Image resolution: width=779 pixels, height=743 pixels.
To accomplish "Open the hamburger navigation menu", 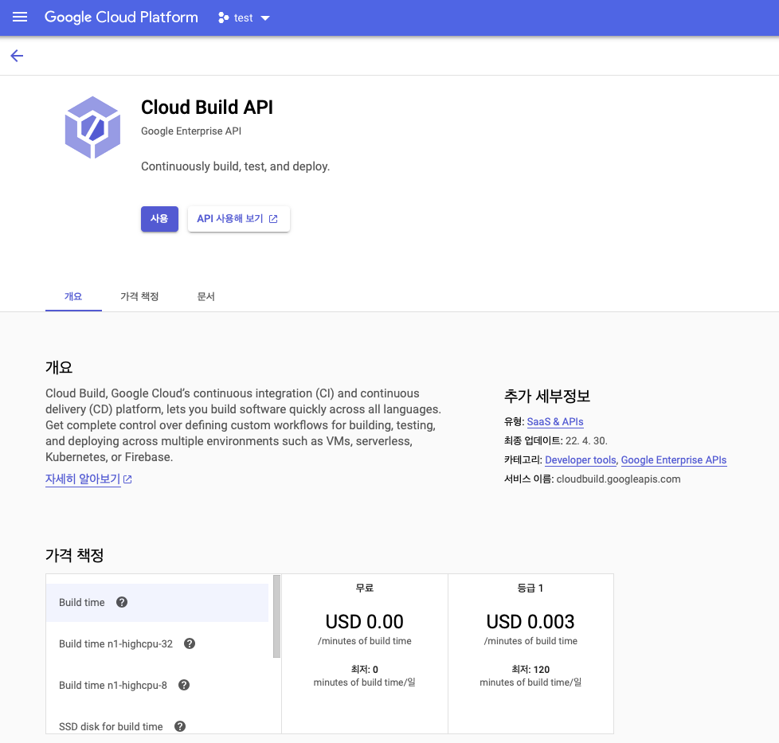I will (x=20, y=18).
